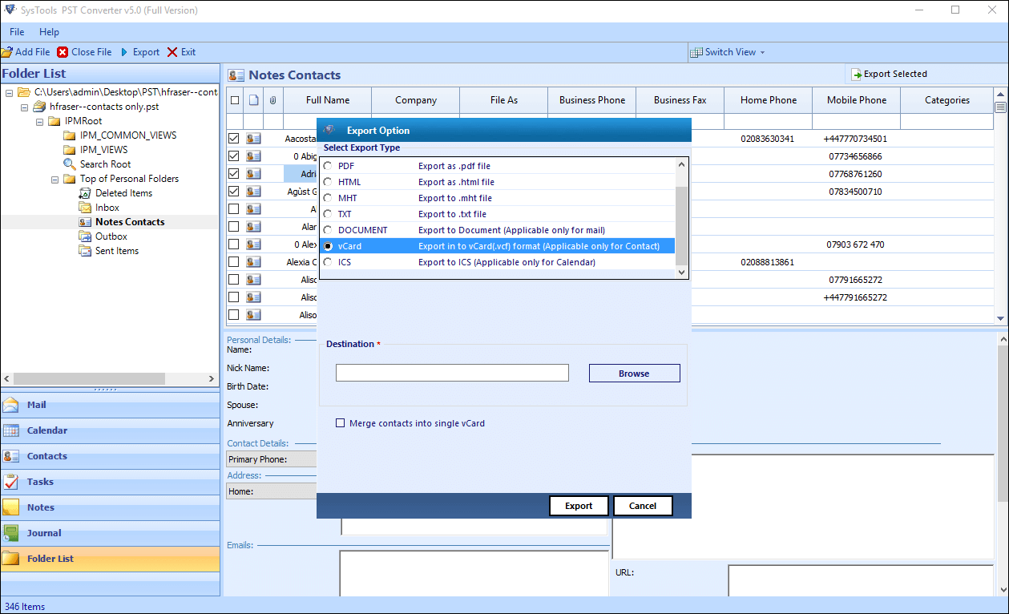Select the PDF export option

tap(327, 166)
